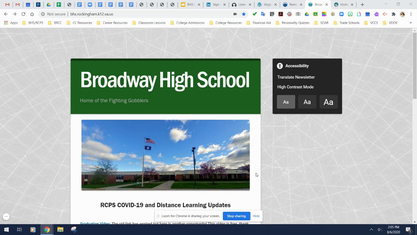This screenshot has height=235, width=417.
Task: Open the Google Translate extension
Action: [263, 14]
